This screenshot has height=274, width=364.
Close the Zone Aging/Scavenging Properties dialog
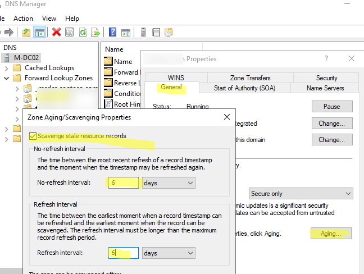(x=227, y=117)
